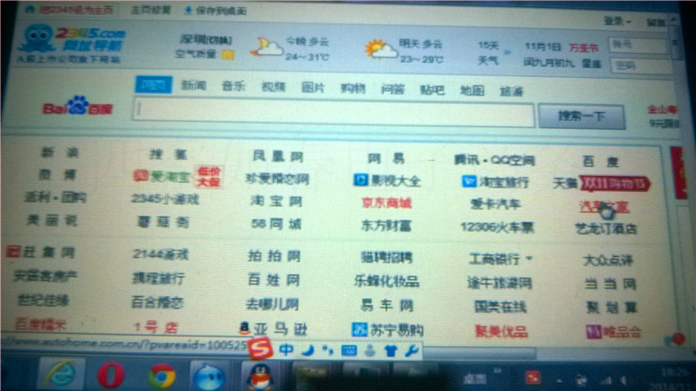Click tomorrow's sunny cloud weather icon
This screenshot has width=696, height=391.
[381, 49]
